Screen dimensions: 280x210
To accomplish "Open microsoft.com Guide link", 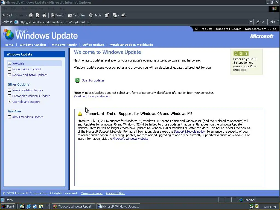I will pyautogui.click(x=261, y=29).
